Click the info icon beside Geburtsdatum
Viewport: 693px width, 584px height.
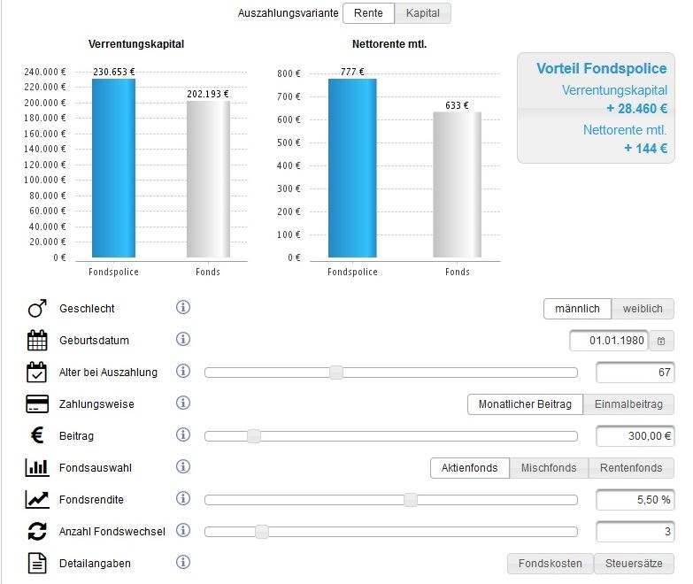(x=183, y=340)
